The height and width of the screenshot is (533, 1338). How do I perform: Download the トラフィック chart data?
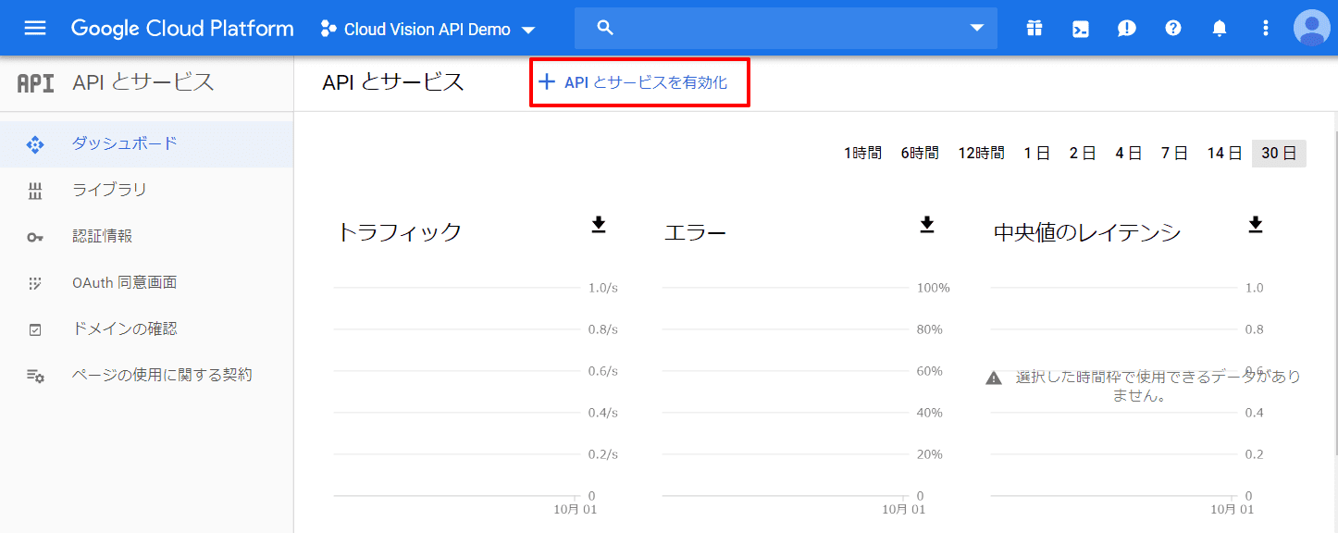598,222
